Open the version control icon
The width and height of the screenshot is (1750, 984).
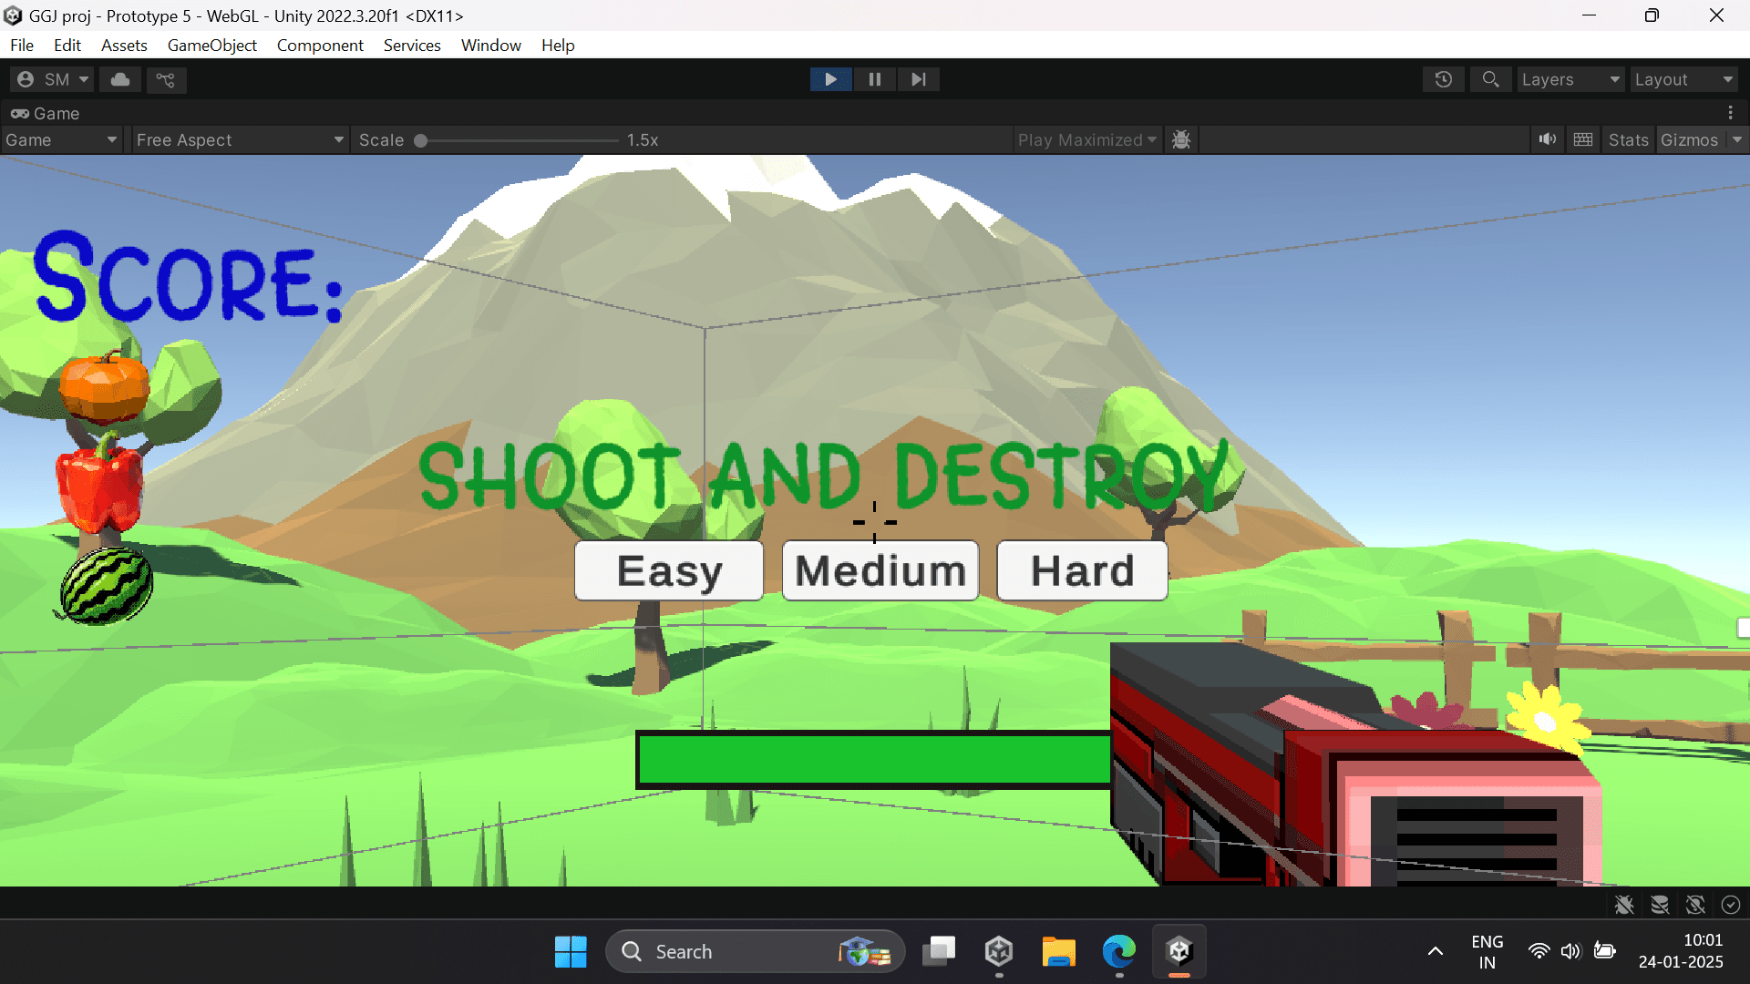coord(165,79)
